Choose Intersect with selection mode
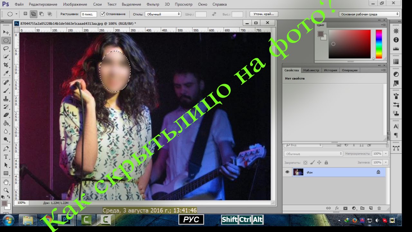The height and width of the screenshot is (232, 412). coord(50,14)
